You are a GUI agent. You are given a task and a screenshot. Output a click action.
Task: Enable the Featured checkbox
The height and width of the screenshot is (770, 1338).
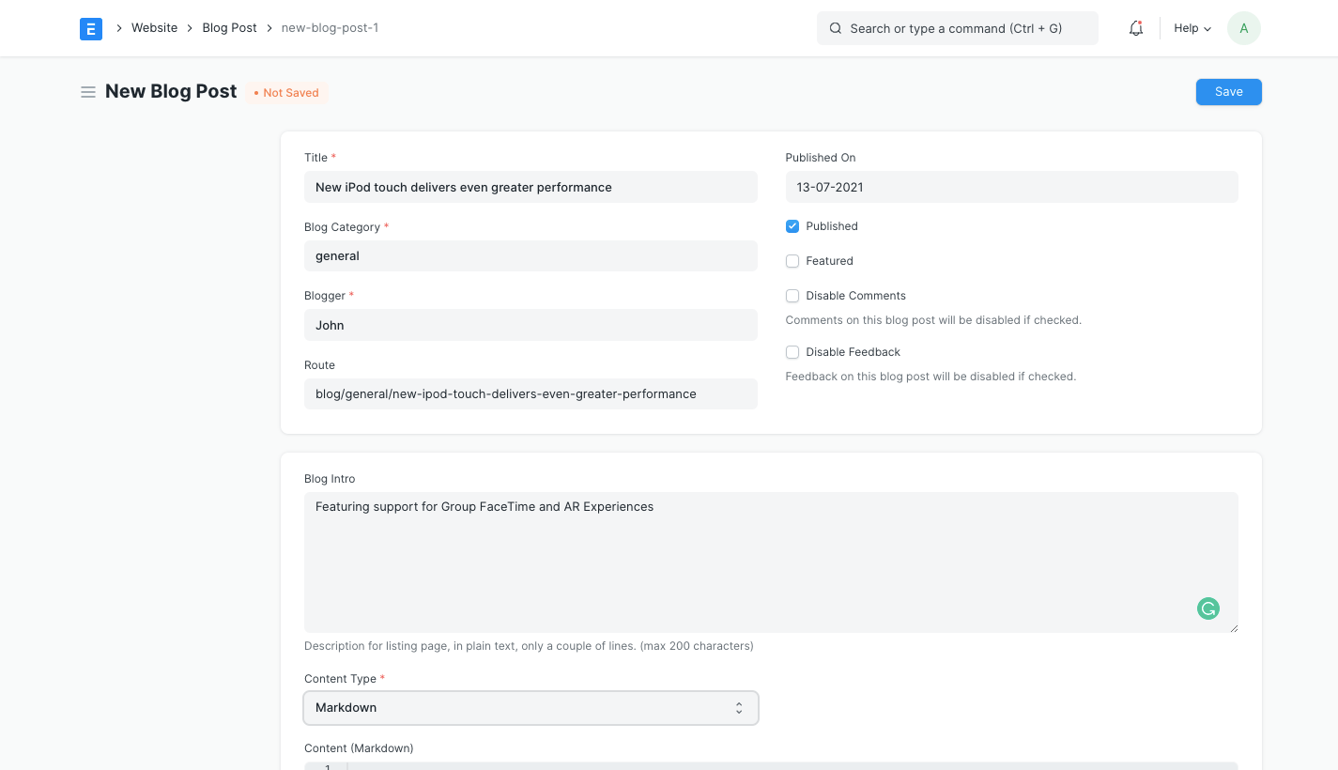(792, 261)
